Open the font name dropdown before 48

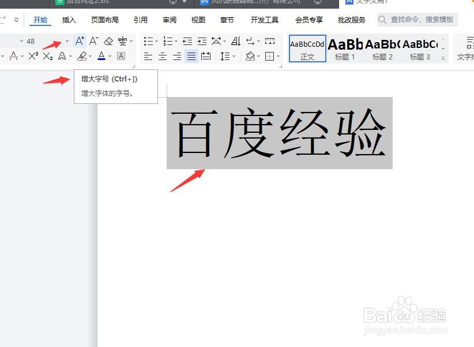(21, 41)
